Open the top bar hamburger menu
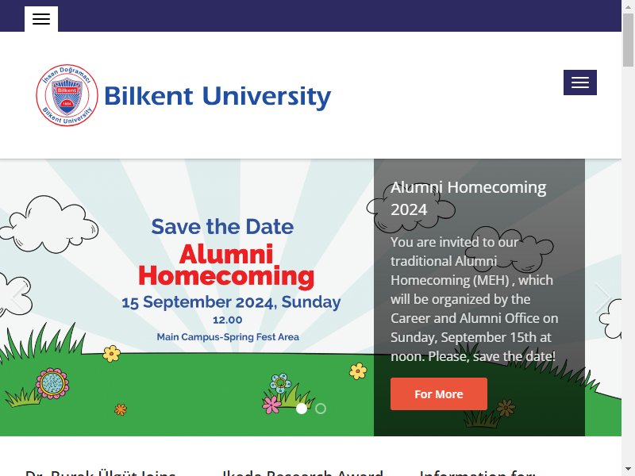This screenshot has height=476, width=635. (41, 19)
